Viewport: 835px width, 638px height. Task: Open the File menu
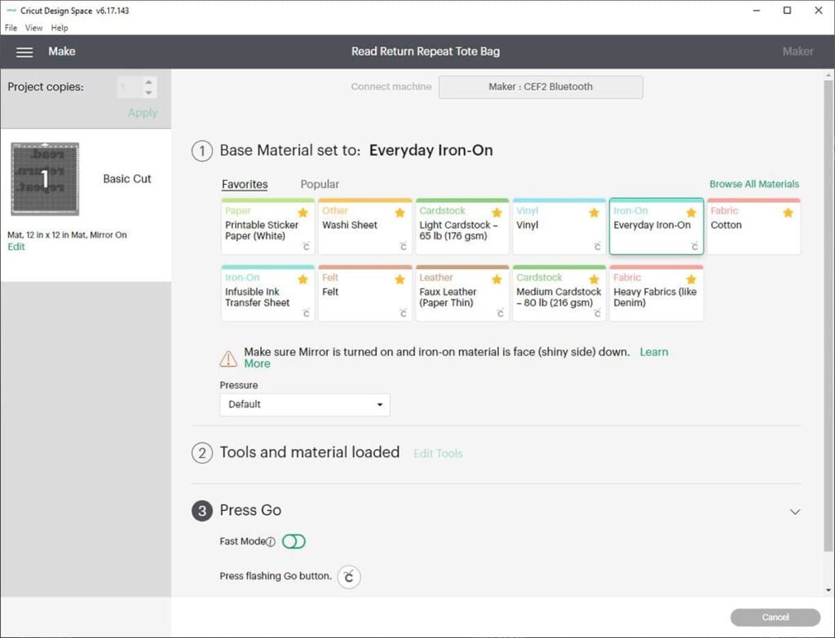click(11, 28)
